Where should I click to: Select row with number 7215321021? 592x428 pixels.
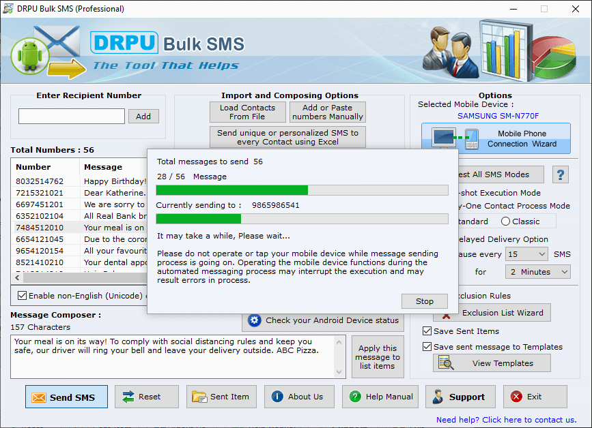[80, 193]
